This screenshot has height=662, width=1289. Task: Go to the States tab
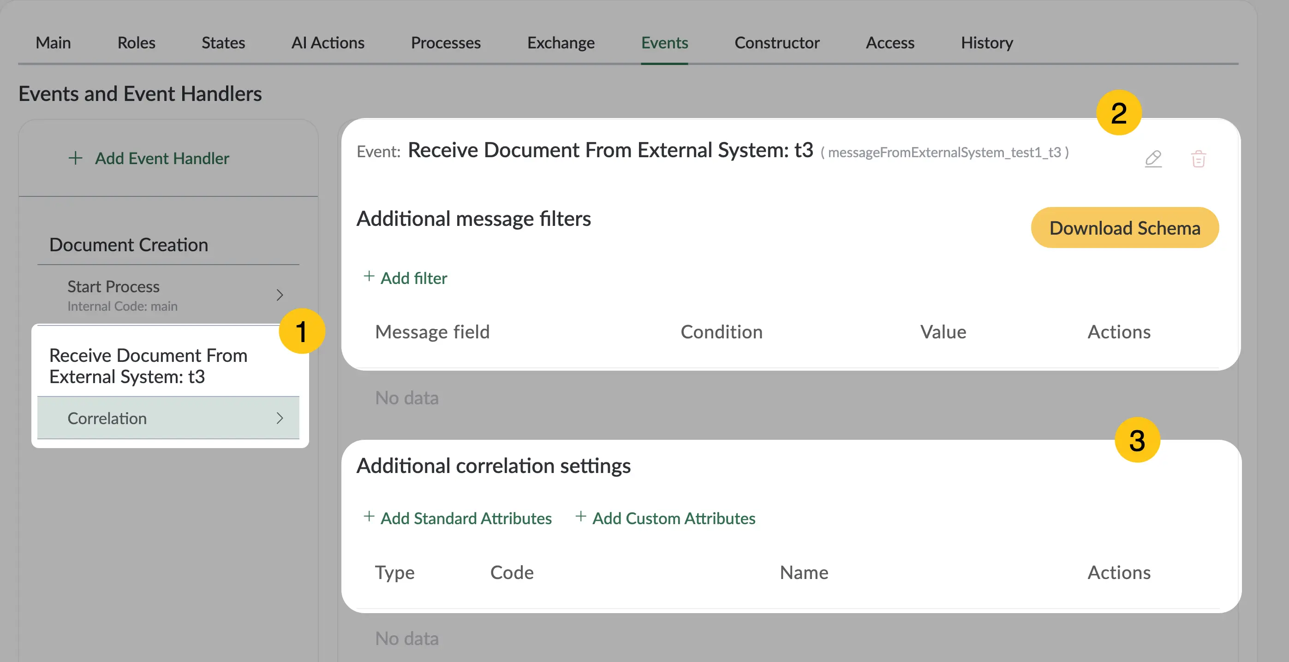tap(223, 42)
